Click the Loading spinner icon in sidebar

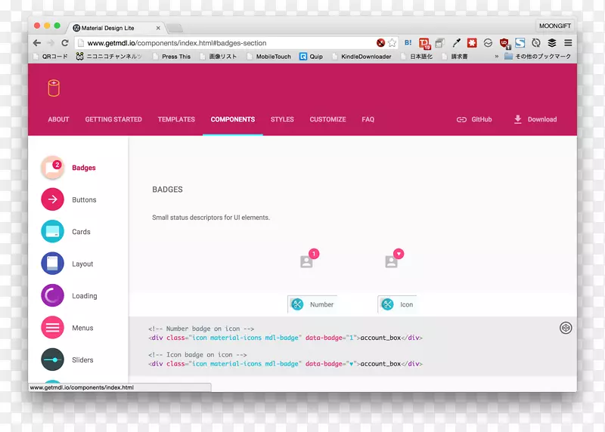point(52,296)
